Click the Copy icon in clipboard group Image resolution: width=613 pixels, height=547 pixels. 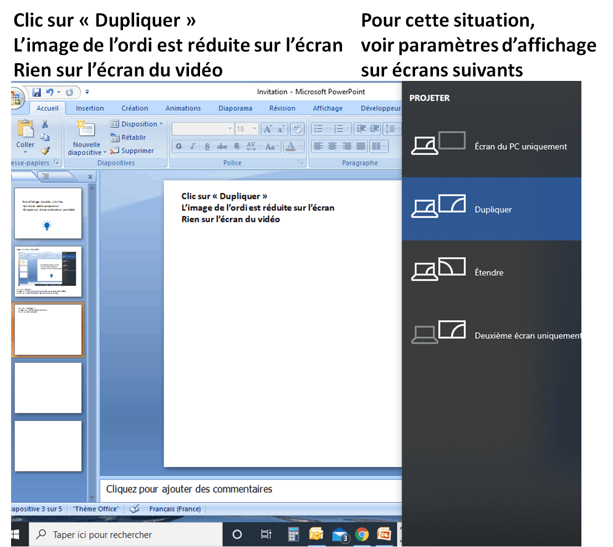click(x=45, y=137)
